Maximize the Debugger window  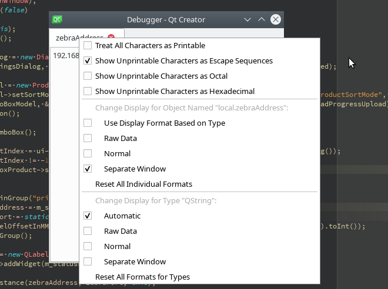[x=262, y=19]
